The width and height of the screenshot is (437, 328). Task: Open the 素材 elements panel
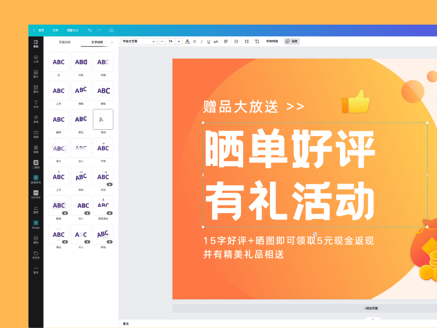pyautogui.click(x=36, y=89)
